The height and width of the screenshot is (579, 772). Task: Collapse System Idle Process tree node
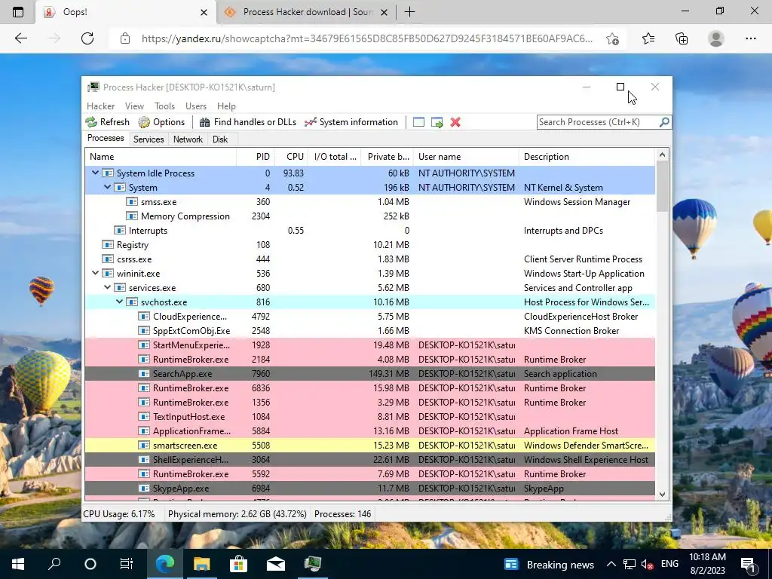95,173
